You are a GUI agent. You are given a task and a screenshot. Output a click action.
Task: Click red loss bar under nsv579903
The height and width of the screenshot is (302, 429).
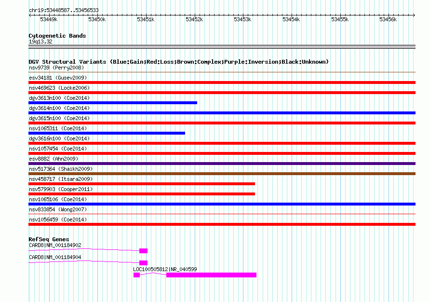pyautogui.click(x=142, y=194)
